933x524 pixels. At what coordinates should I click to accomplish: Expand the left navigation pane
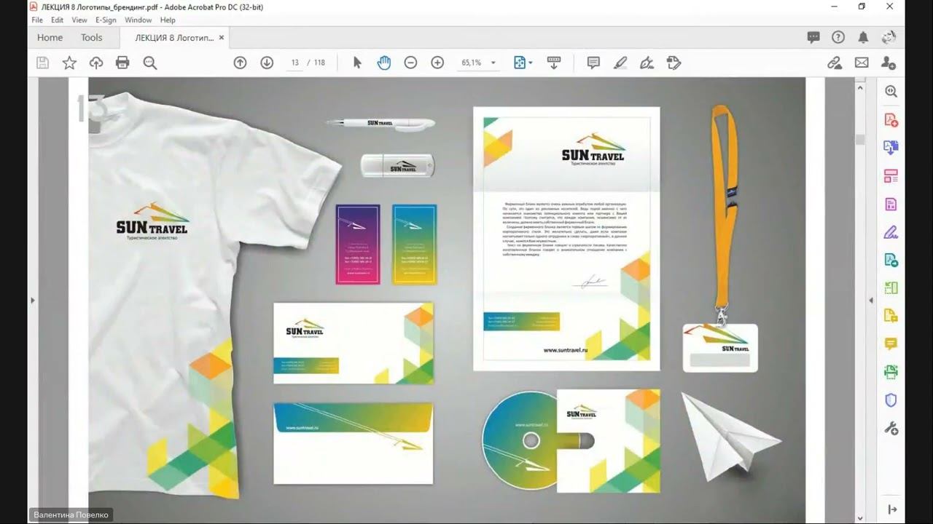[x=31, y=300]
